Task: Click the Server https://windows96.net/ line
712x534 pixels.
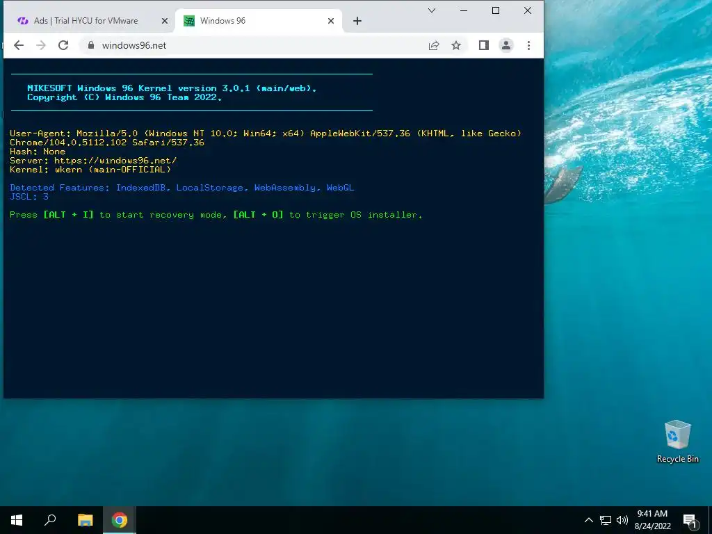Action: (93, 161)
